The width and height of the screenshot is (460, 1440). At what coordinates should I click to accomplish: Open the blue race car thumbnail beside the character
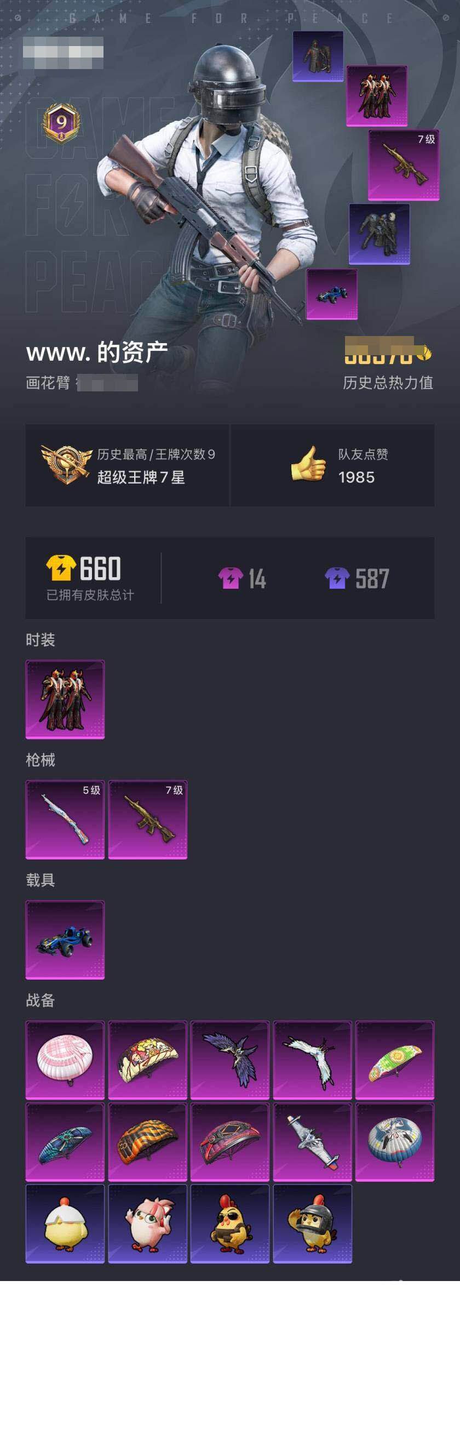click(x=332, y=294)
